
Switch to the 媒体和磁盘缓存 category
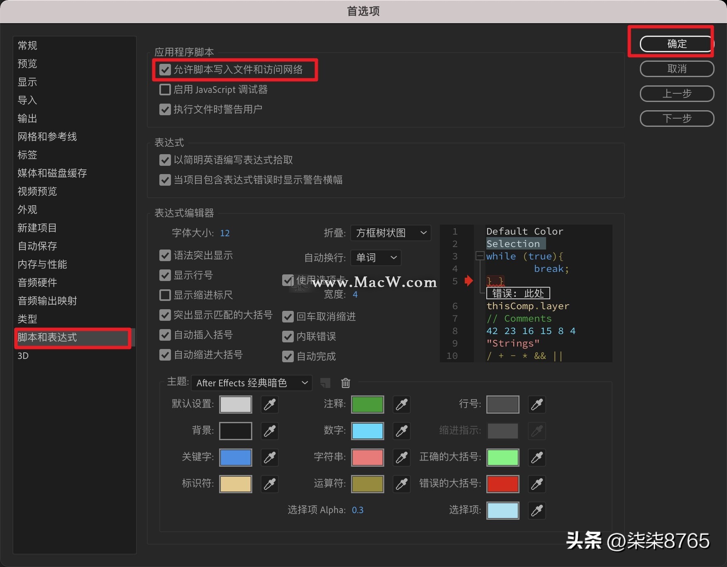click(52, 173)
